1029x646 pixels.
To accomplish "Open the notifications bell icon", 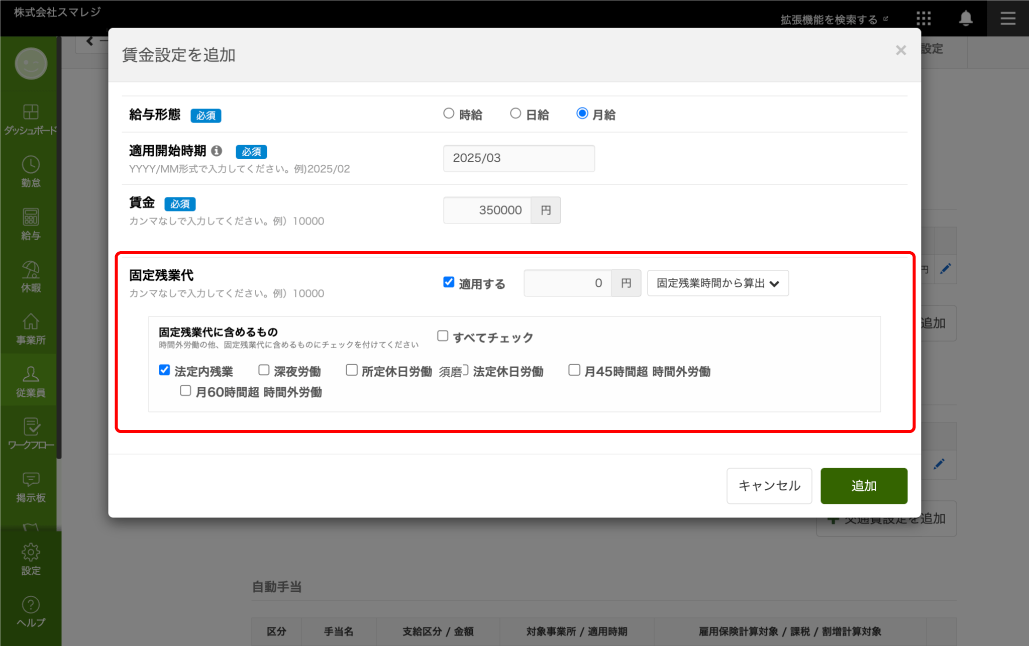I will click(x=965, y=19).
